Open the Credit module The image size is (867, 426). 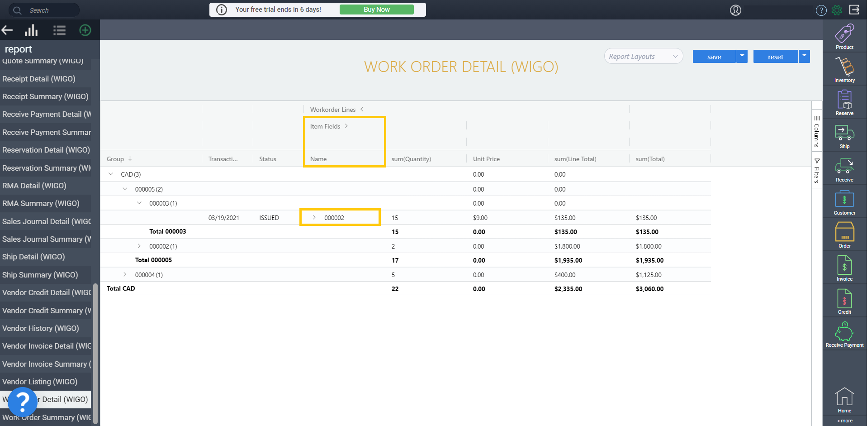(x=844, y=301)
